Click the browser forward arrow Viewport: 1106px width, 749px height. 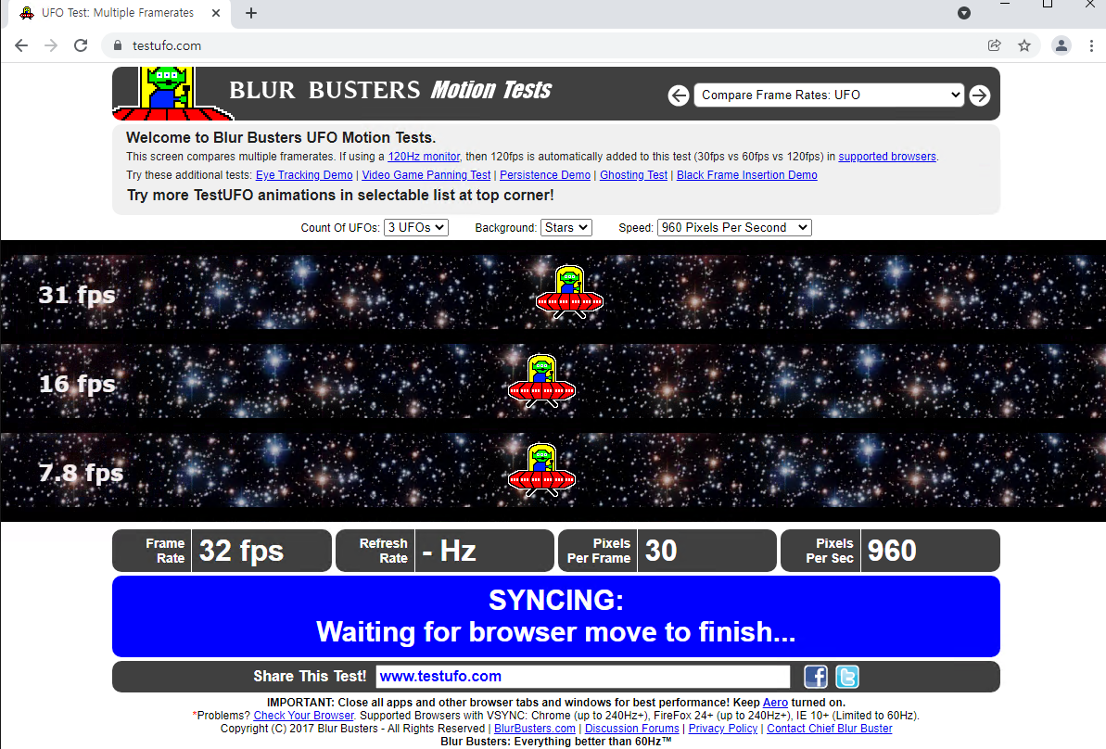point(51,45)
